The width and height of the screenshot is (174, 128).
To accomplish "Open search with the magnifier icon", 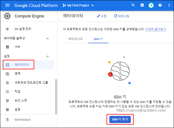I will click(133, 5).
